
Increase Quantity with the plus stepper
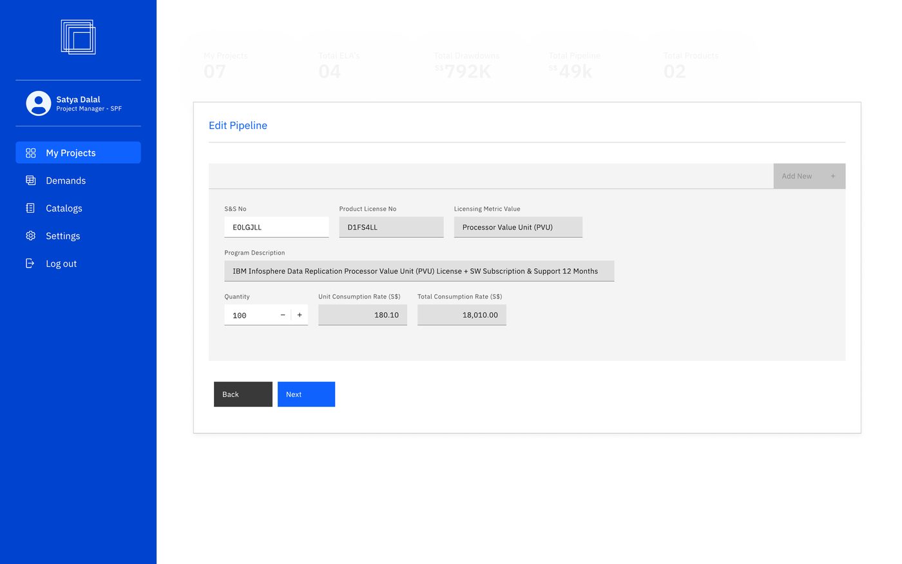tap(300, 315)
